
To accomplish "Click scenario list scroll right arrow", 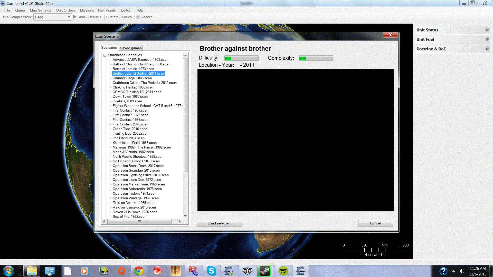I will coord(180,221).
